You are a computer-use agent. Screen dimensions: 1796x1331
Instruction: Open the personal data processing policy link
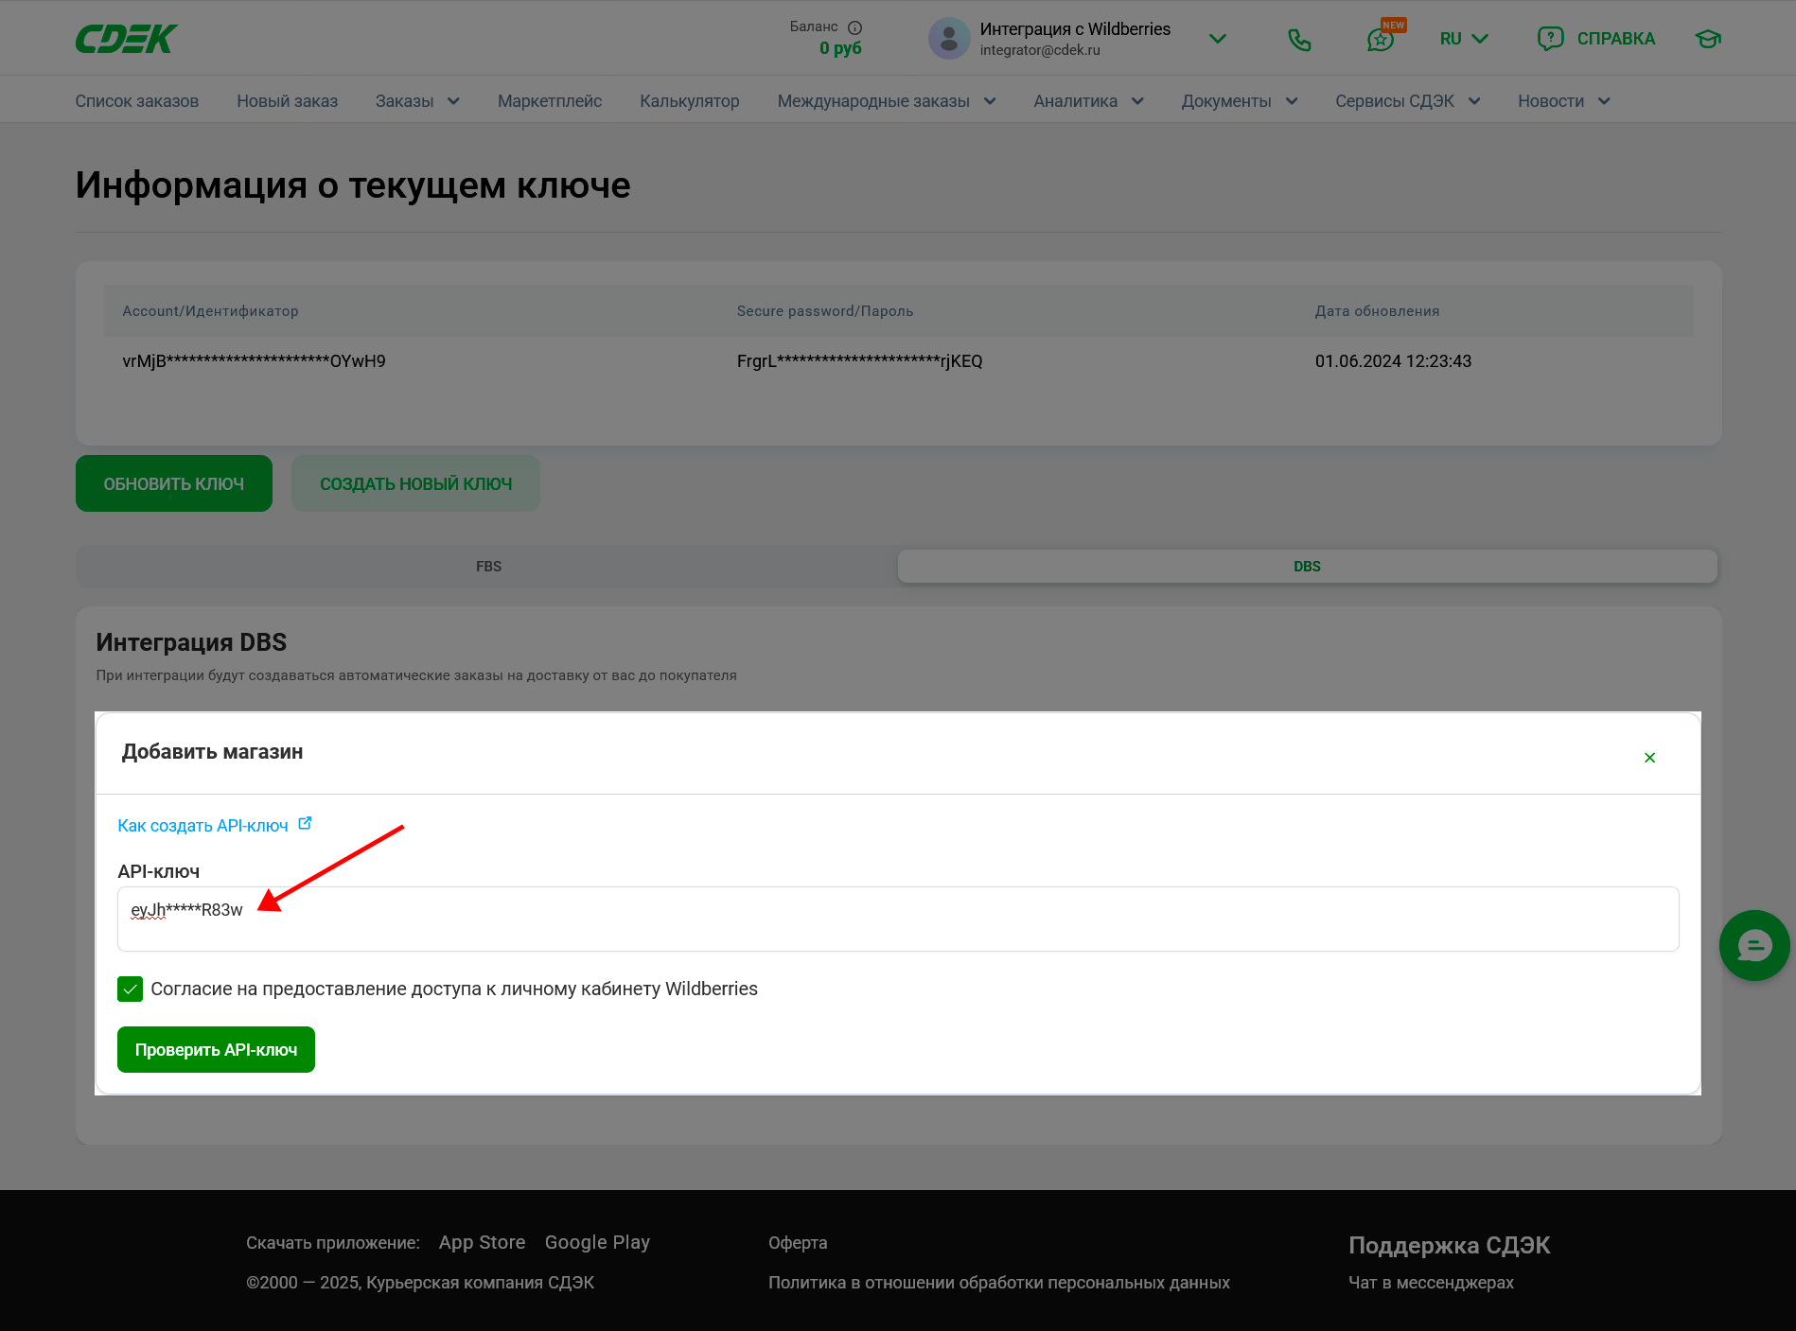point(999,1283)
